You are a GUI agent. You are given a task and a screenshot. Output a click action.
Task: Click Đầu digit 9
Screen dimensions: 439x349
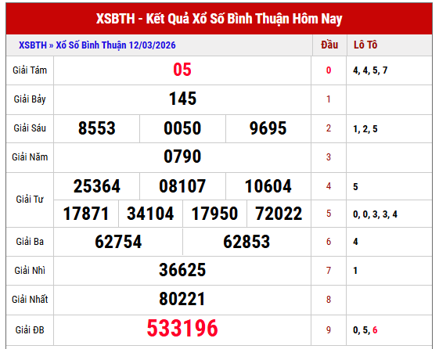[x=329, y=330]
